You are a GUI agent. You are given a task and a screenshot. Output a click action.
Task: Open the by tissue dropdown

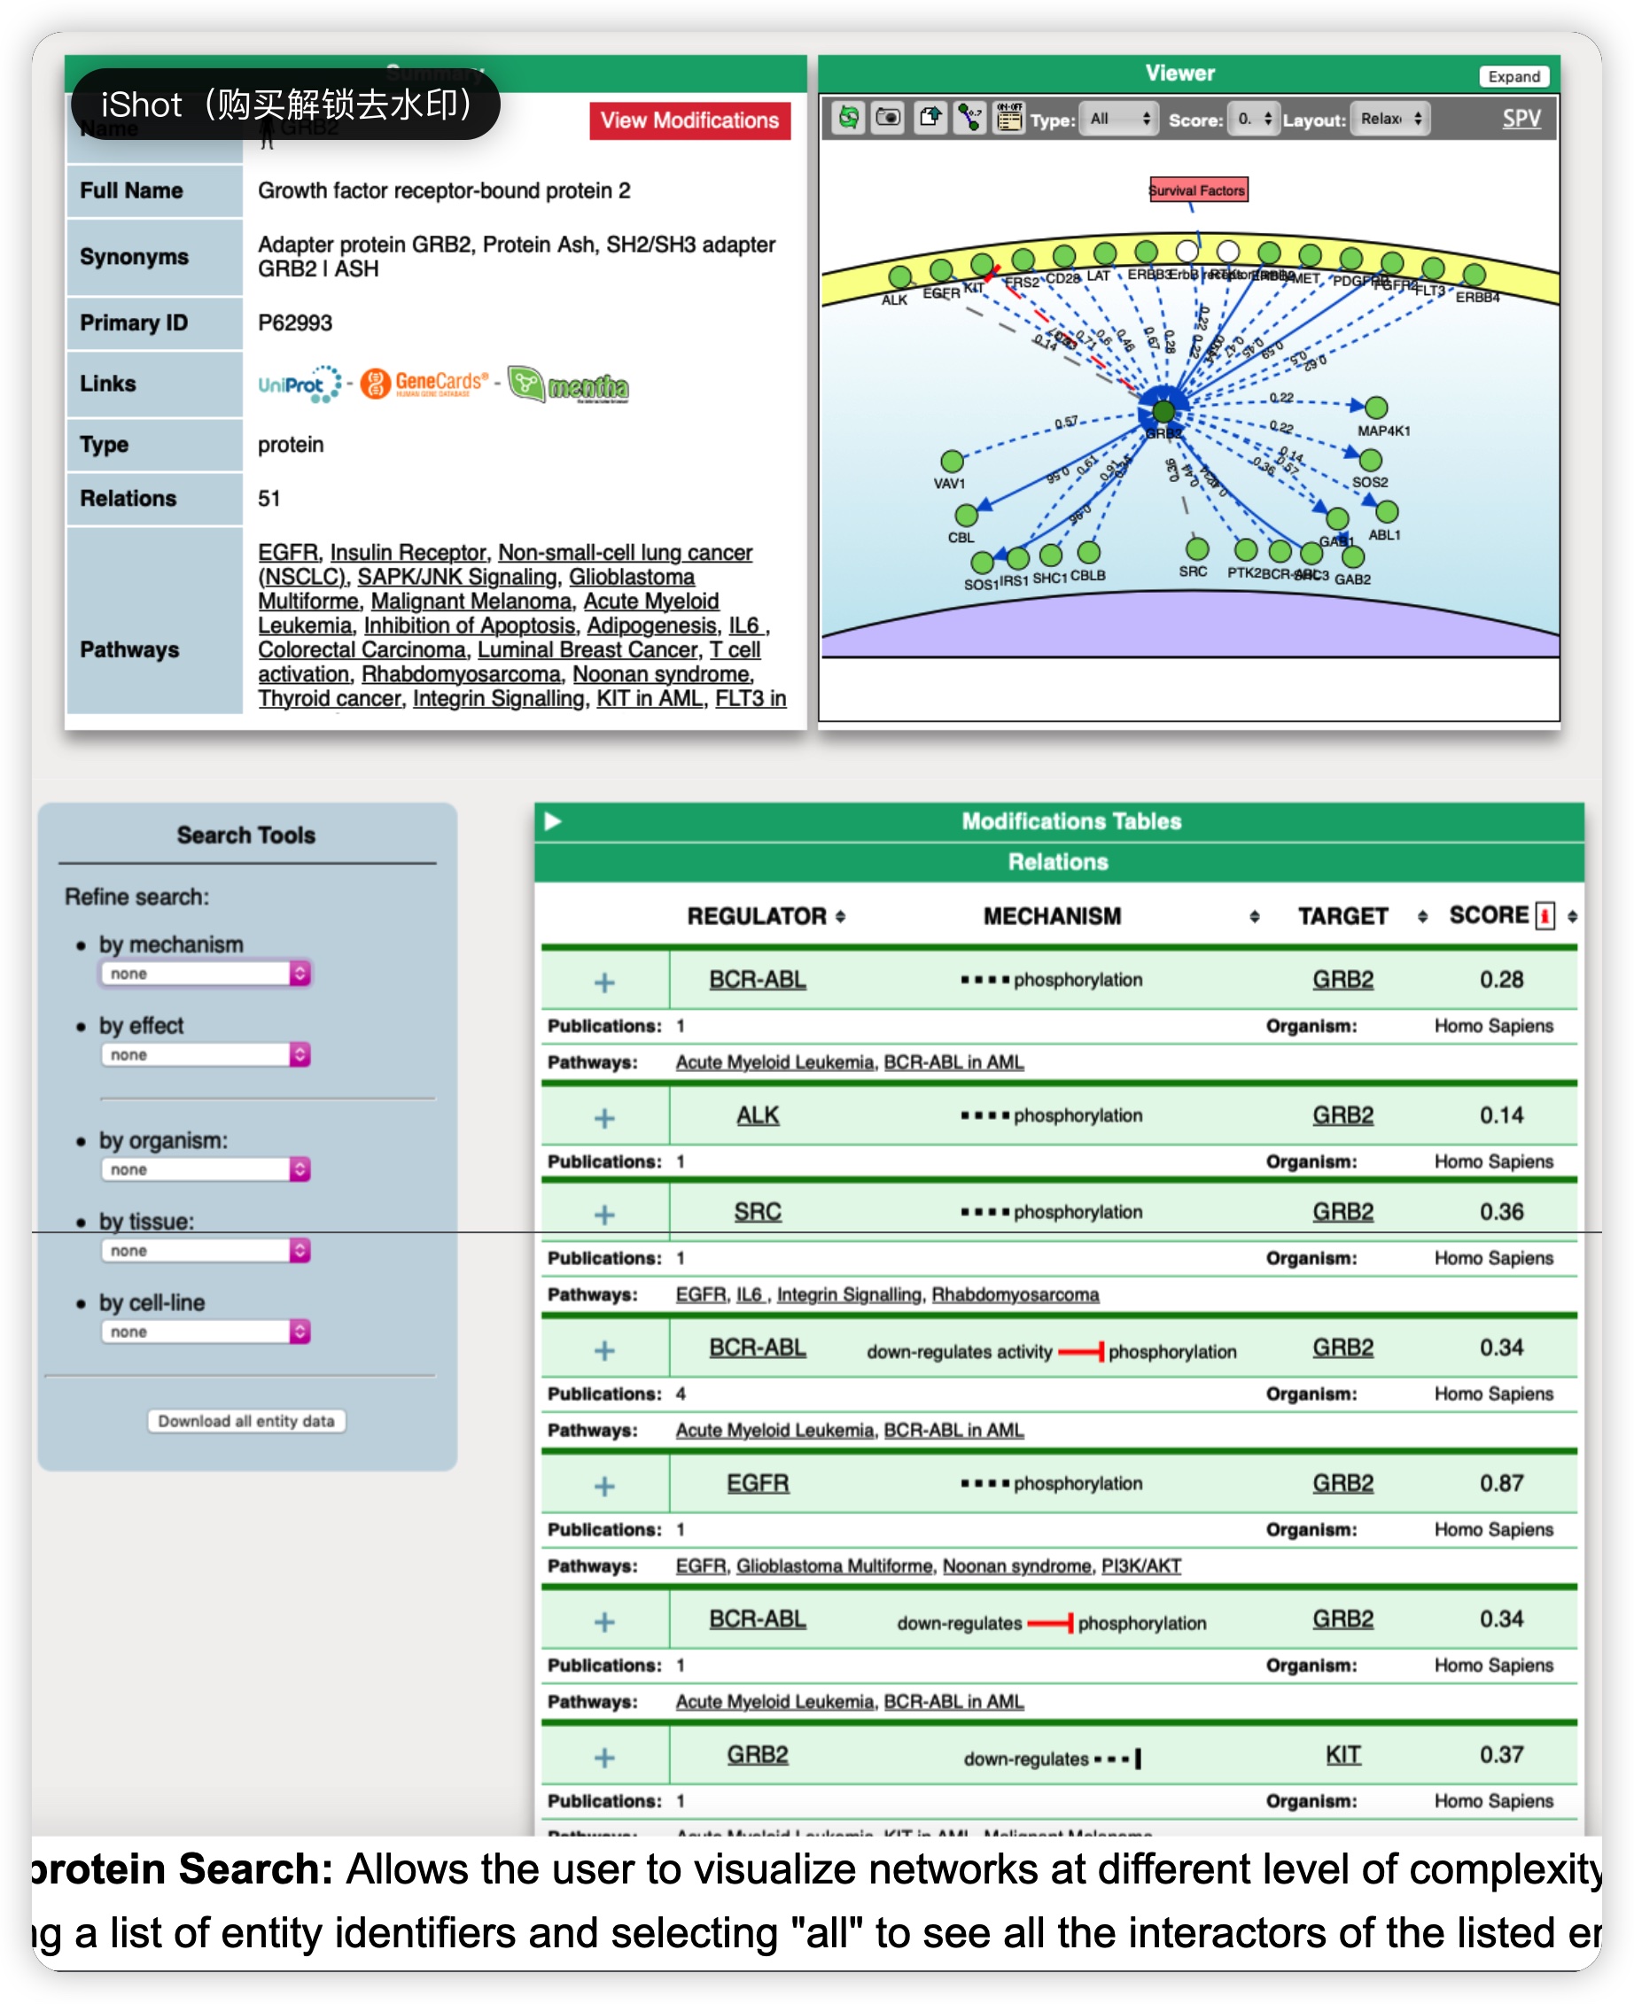206,1250
